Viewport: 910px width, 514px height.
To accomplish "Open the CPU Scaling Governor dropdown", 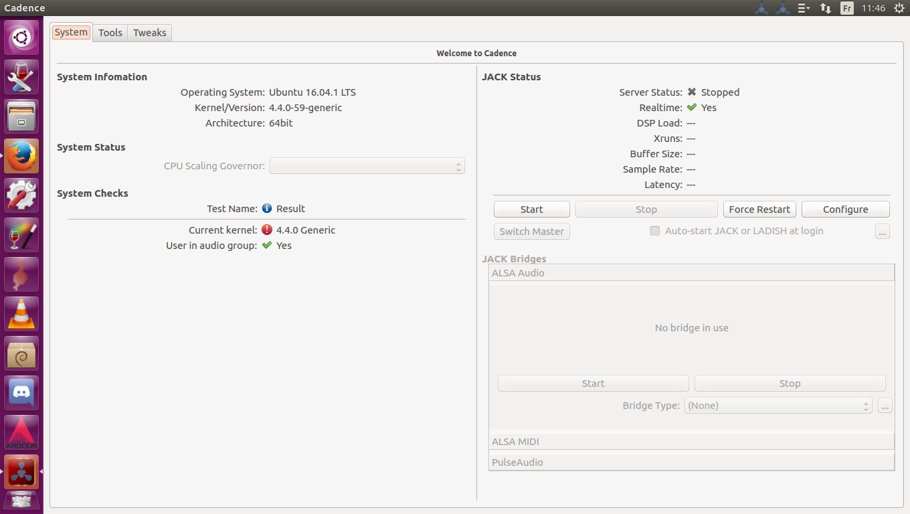I will 367,166.
